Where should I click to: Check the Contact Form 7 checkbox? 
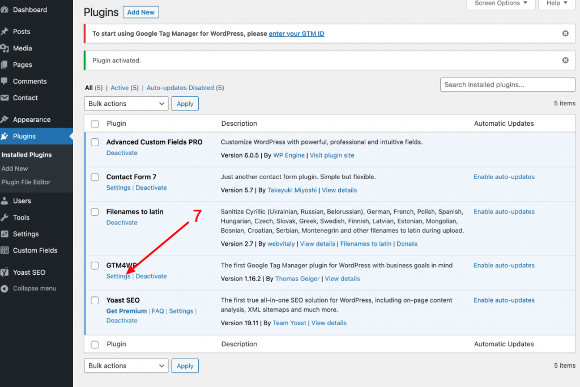click(95, 177)
